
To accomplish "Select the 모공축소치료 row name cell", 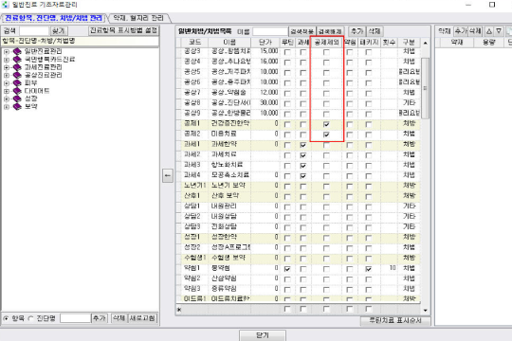I will pyautogui.click(x=229, y=175).
